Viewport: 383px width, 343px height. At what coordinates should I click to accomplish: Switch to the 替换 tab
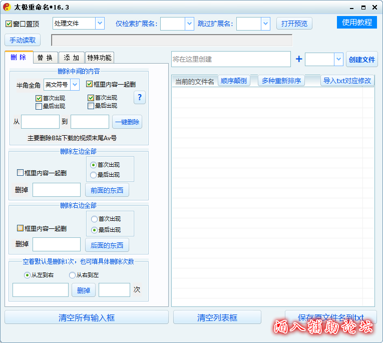coord(45,58)
